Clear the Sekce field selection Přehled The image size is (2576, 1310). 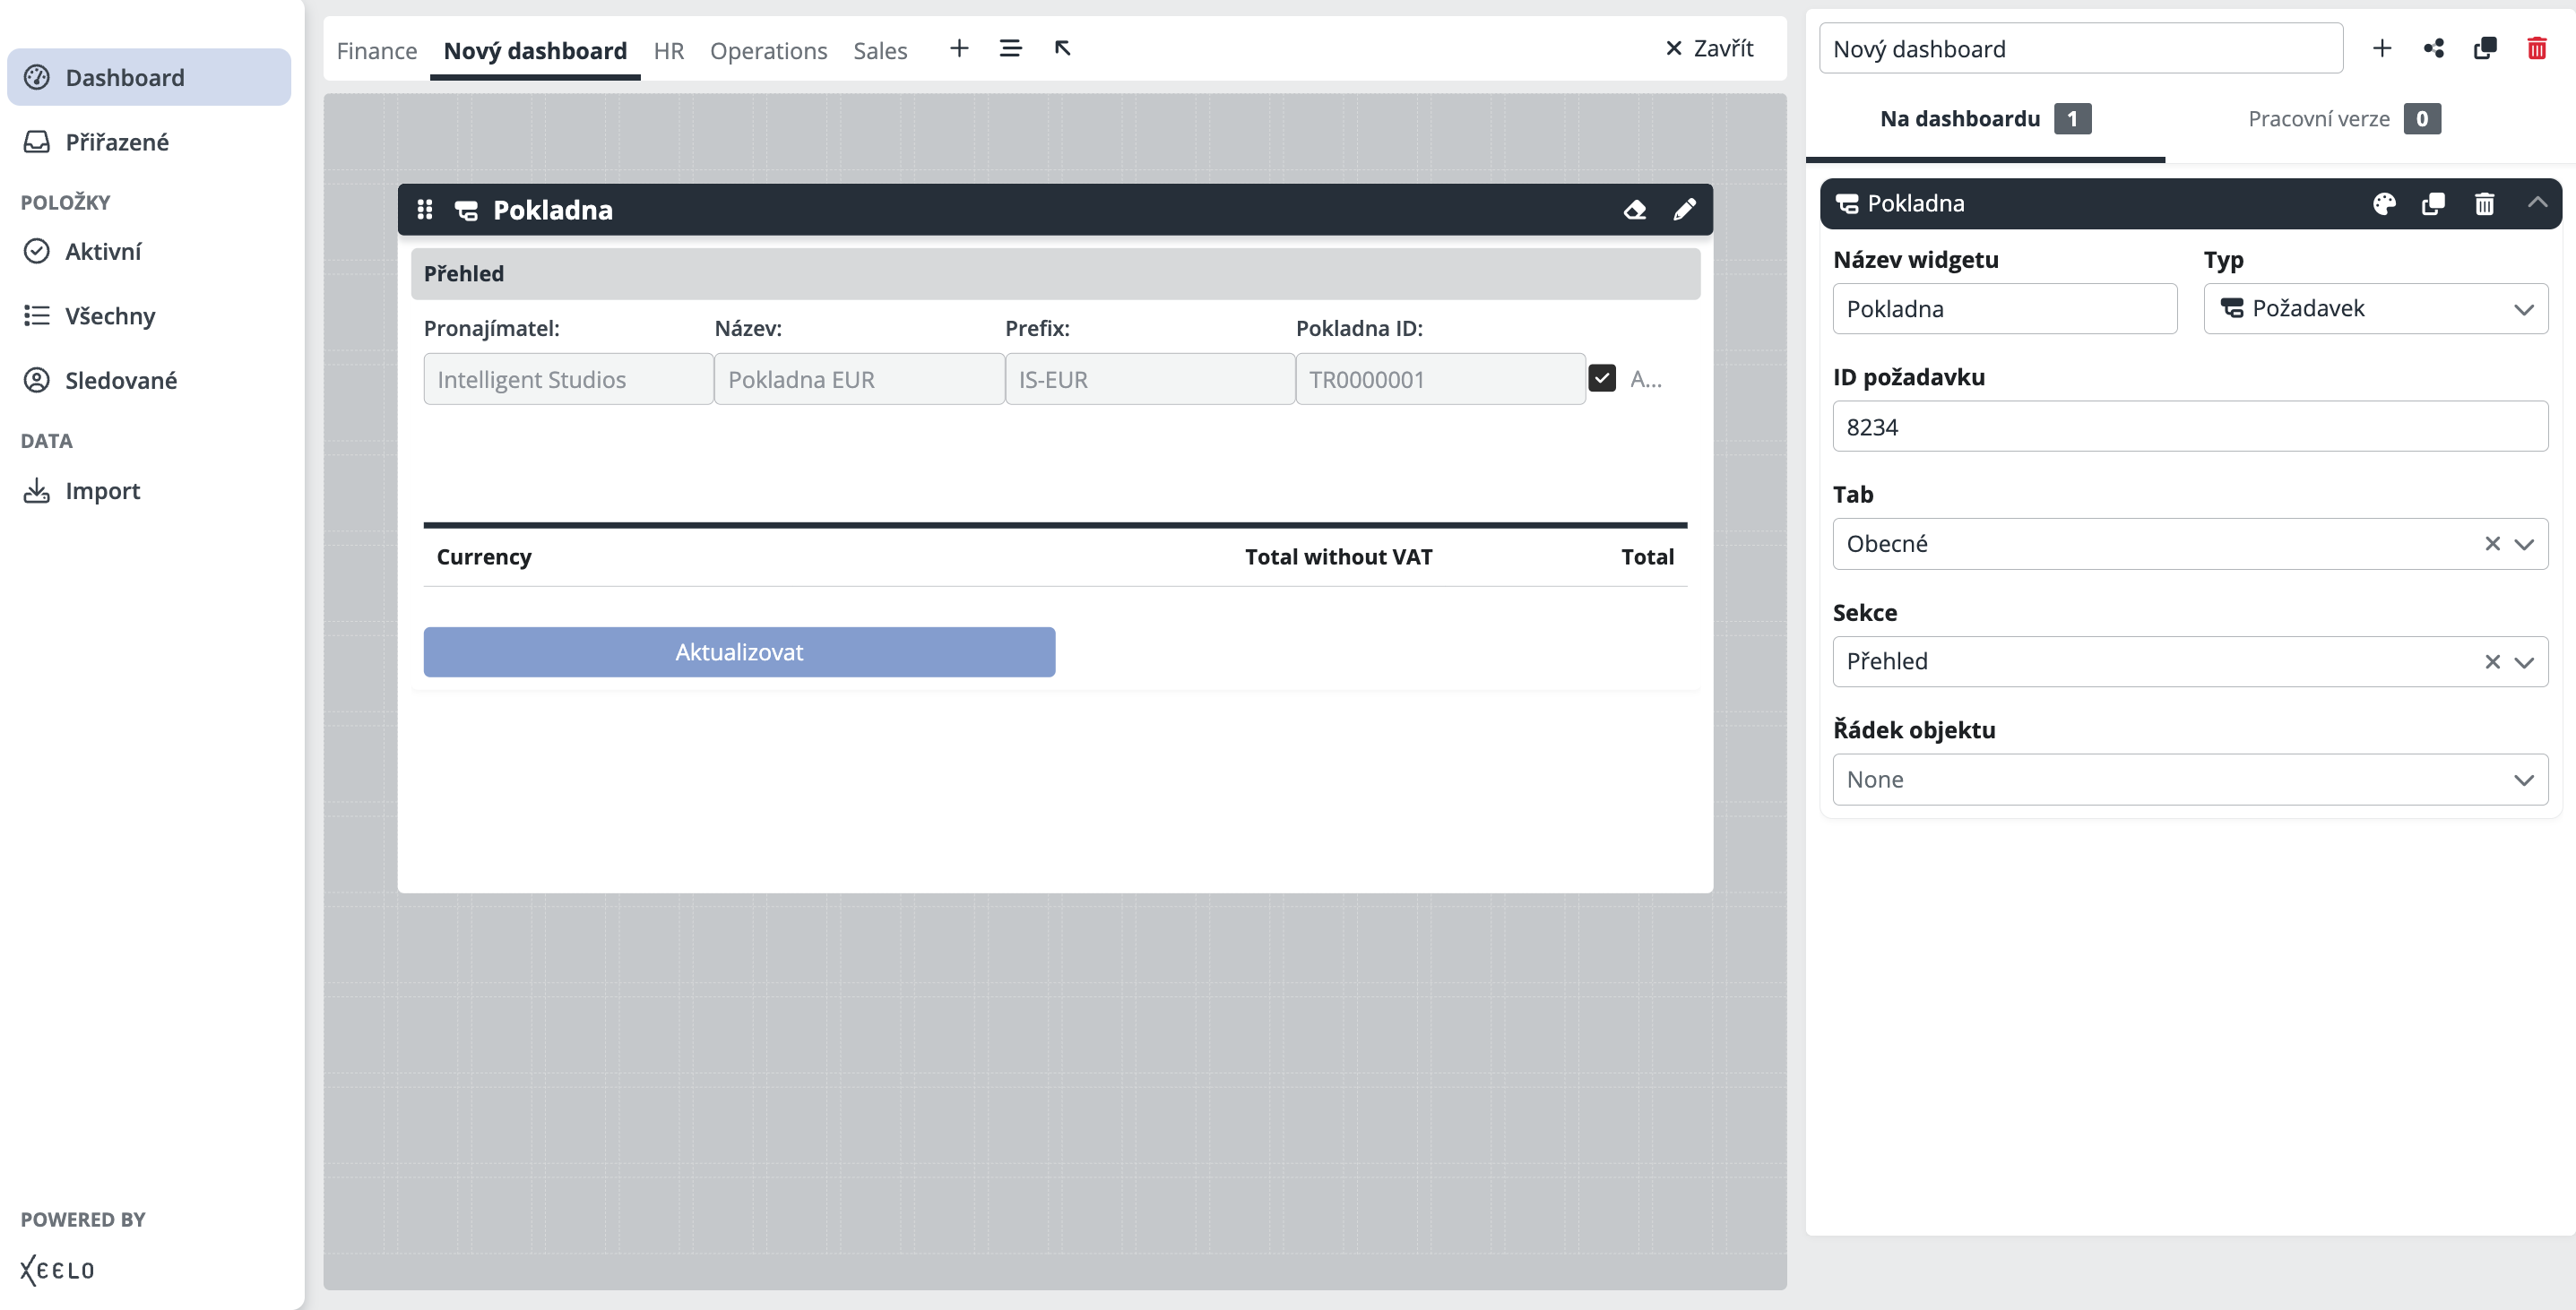click(x=2492, y=662)
